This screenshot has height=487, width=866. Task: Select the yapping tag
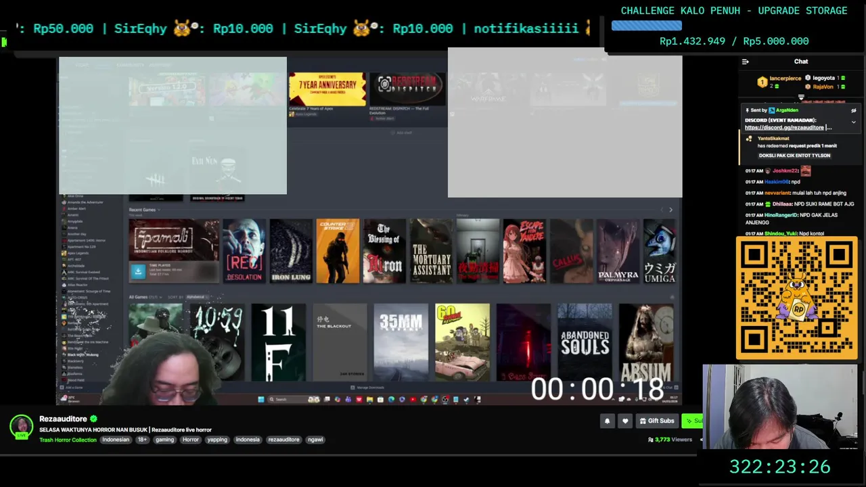coord(217,440)
